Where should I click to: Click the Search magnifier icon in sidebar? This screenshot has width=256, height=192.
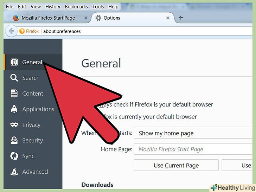[x=14, y=78]
